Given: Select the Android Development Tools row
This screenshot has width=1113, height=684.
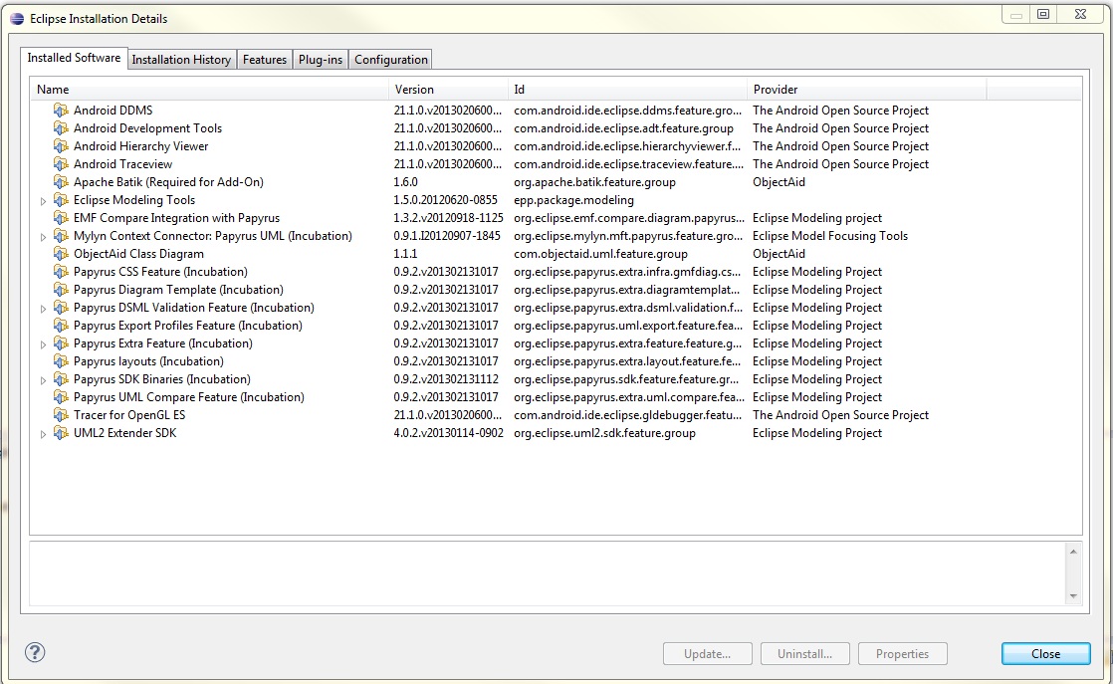Looking at the screenshot, I should coord(556,127).
